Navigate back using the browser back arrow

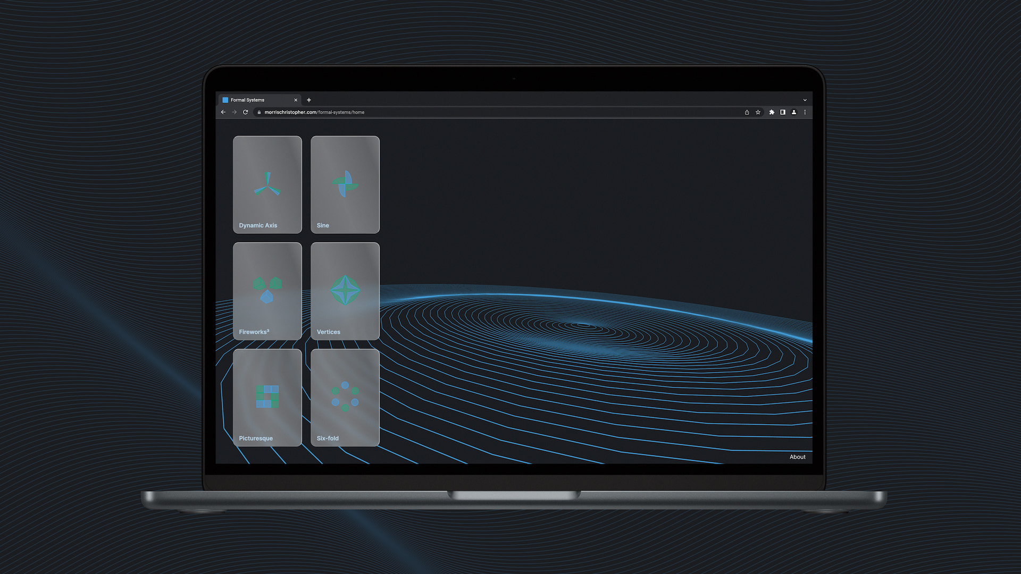tap(223, 112)
